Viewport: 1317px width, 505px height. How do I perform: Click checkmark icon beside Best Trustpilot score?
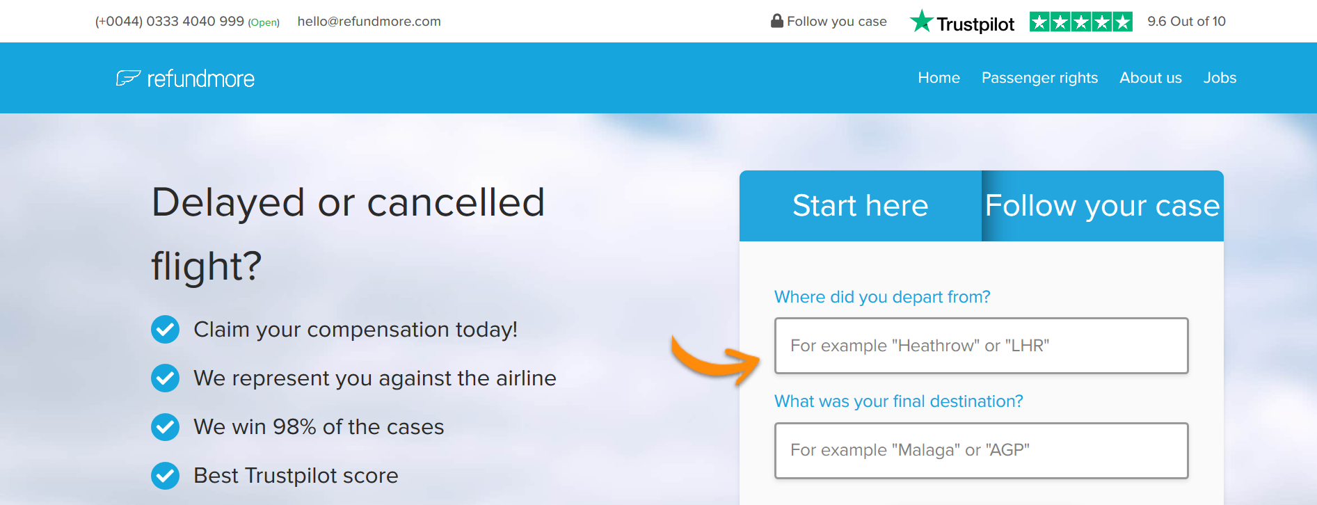click(x=165, y=475)
